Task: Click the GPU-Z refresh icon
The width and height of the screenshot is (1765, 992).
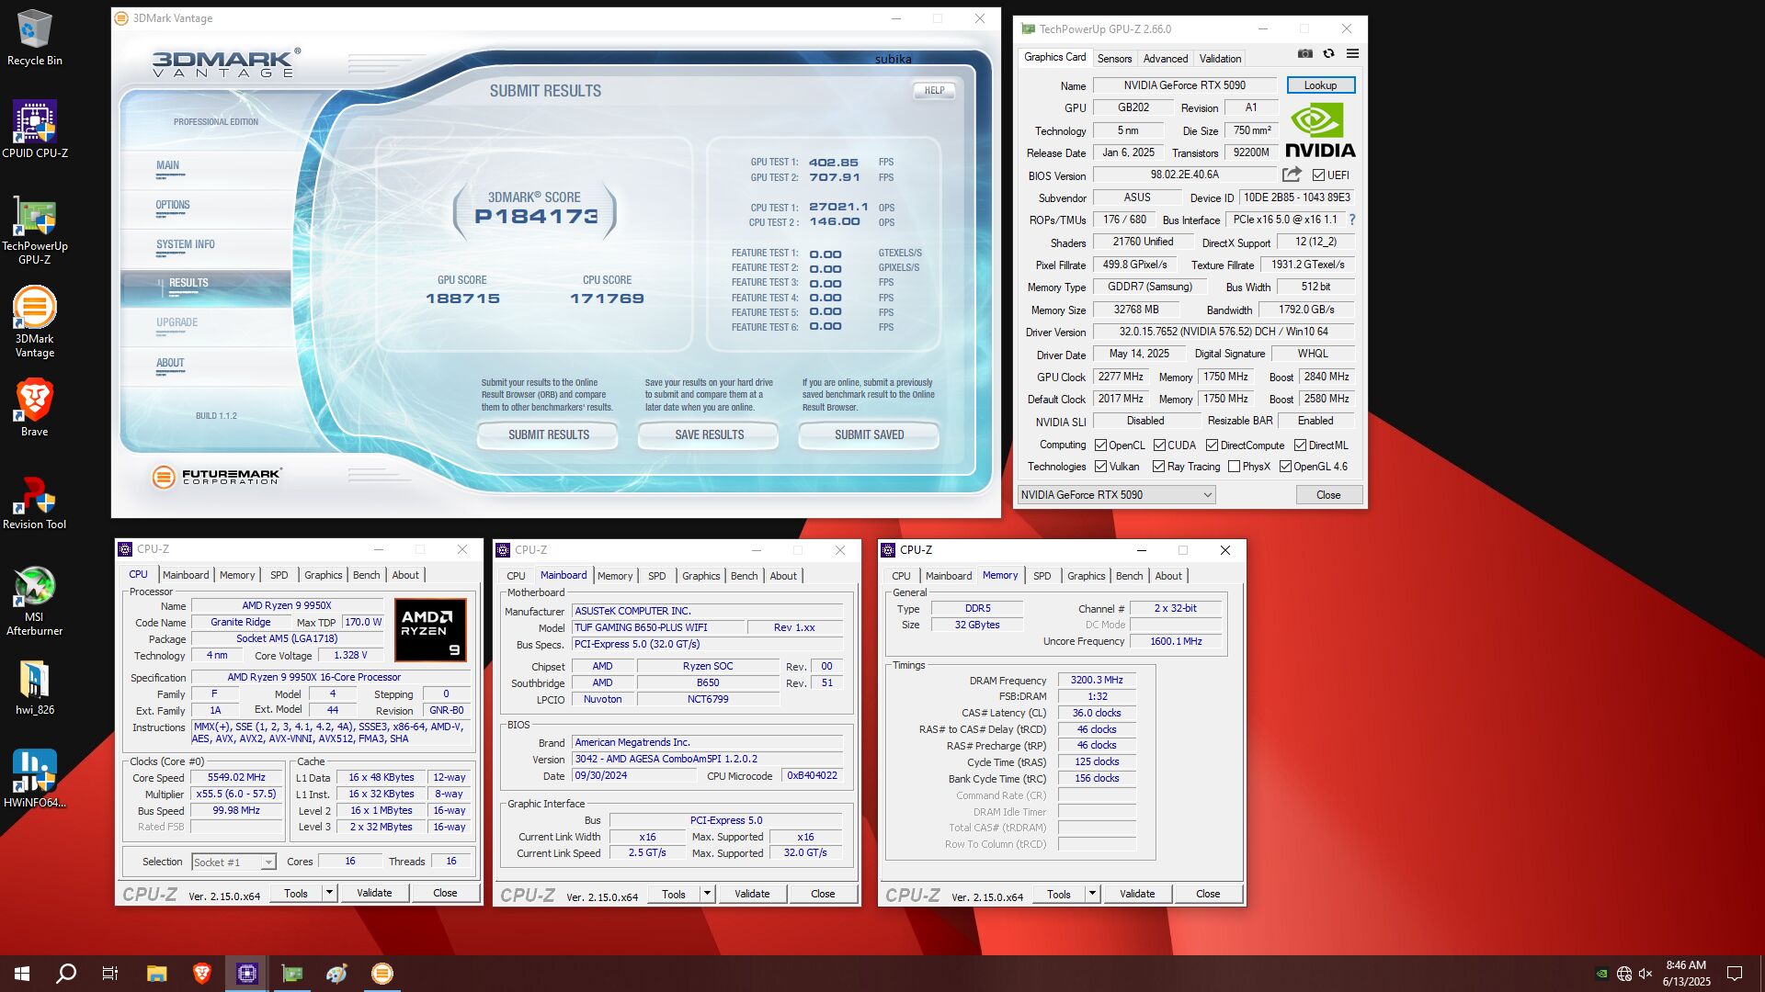Action: (1328, 54)
